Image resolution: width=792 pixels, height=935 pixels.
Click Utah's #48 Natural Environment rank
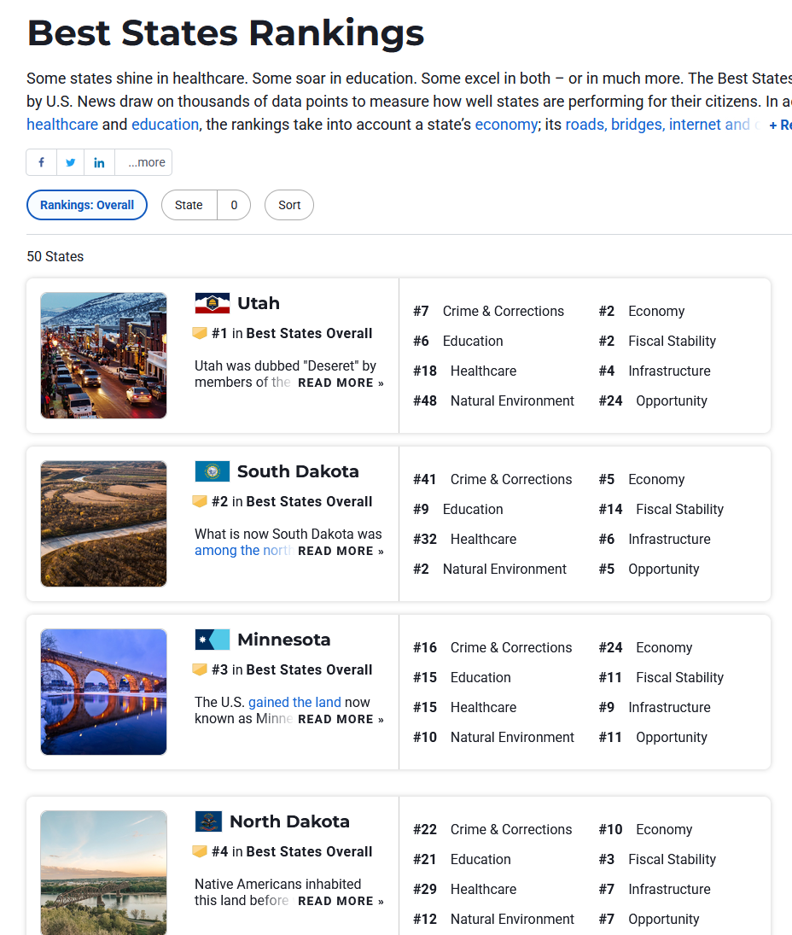pyautogui.click(x=493, y=400)
